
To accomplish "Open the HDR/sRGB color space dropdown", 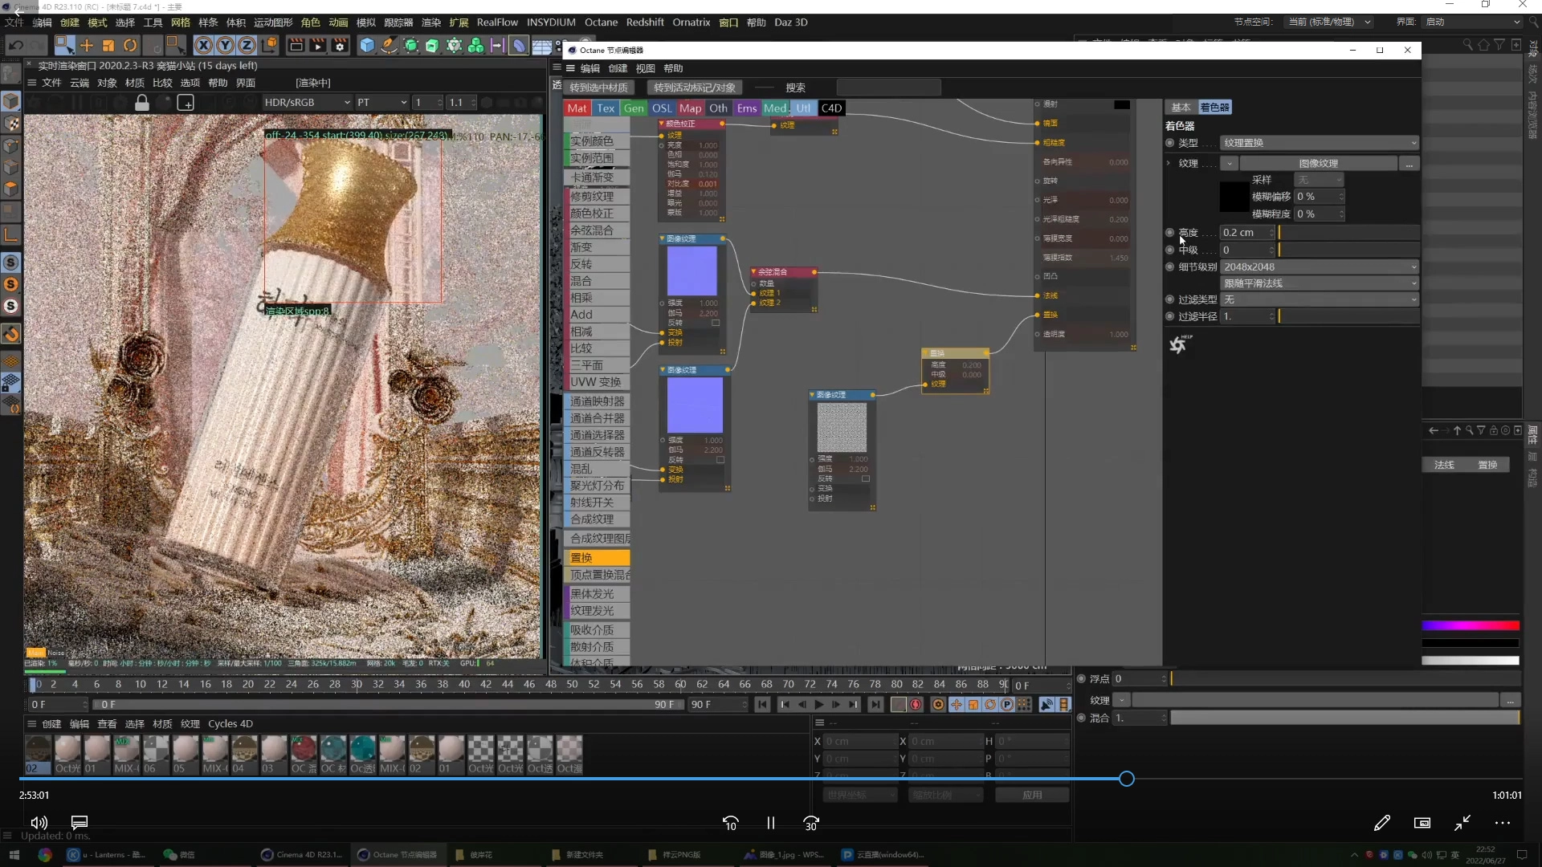I will pos(308,103).
